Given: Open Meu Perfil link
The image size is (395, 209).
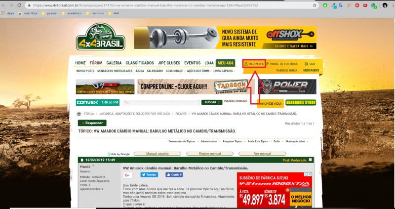Looking at the screenshot, I should pos(254,64).
